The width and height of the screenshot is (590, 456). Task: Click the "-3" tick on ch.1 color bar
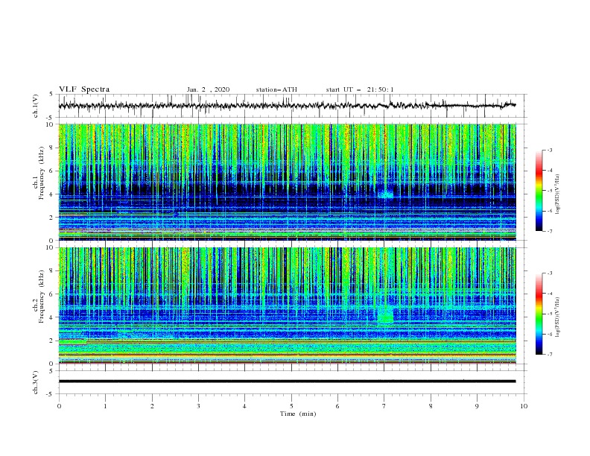coord(549,150)
